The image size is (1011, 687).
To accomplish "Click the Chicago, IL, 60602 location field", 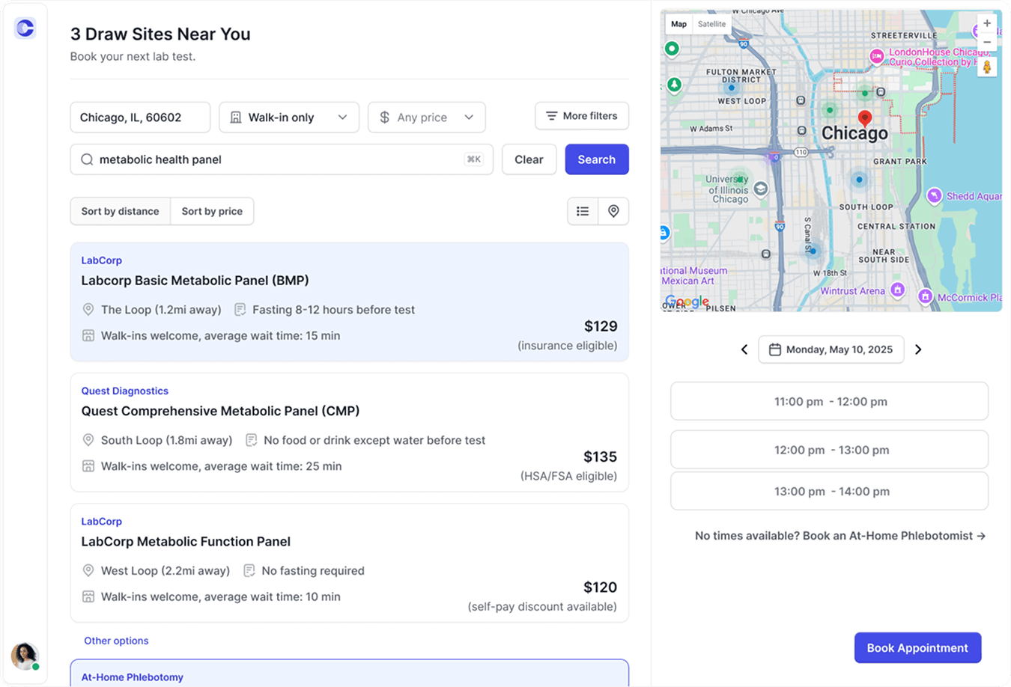I will pyautogui.click(x=140, y=117).
